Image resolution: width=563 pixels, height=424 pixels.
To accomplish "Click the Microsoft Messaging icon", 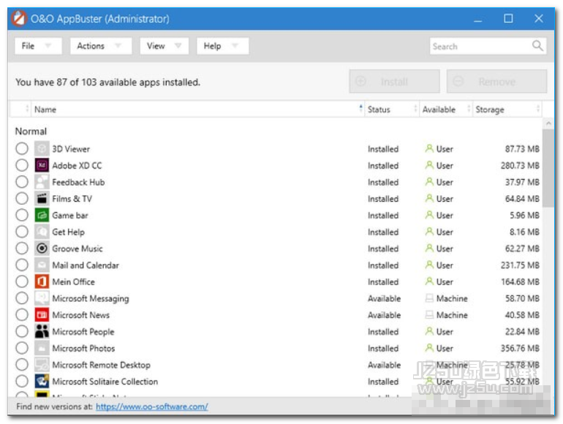I will pos(42,298).
